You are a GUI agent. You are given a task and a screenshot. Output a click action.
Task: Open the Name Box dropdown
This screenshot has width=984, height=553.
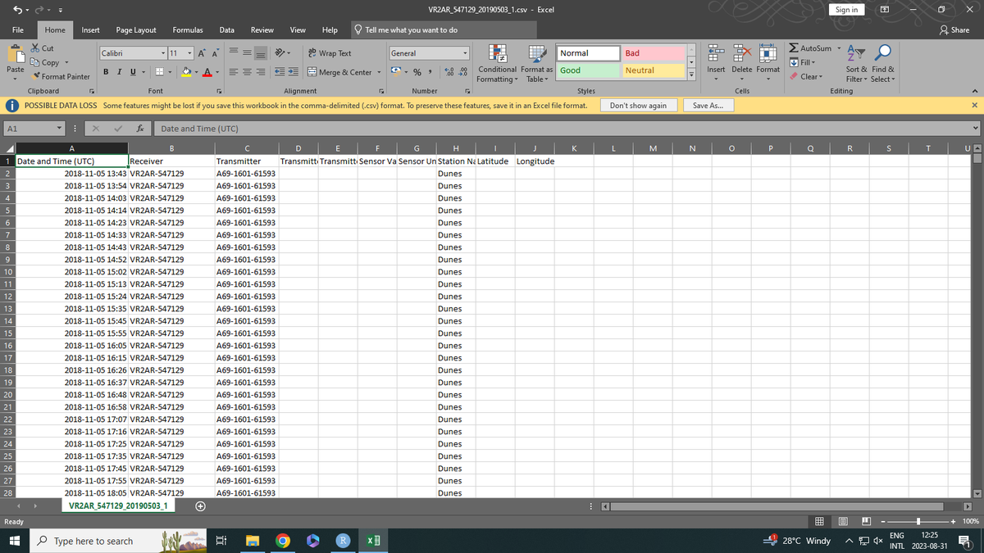(x=61, y=129)
